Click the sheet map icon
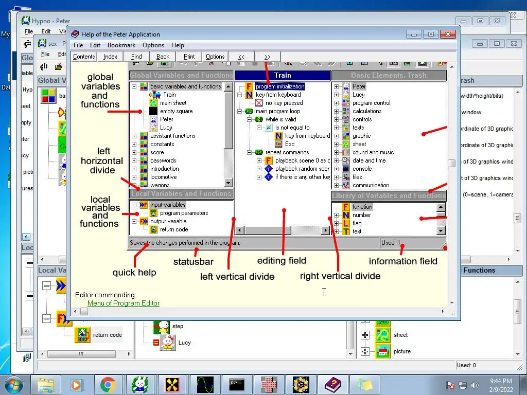 coord(383,335)
